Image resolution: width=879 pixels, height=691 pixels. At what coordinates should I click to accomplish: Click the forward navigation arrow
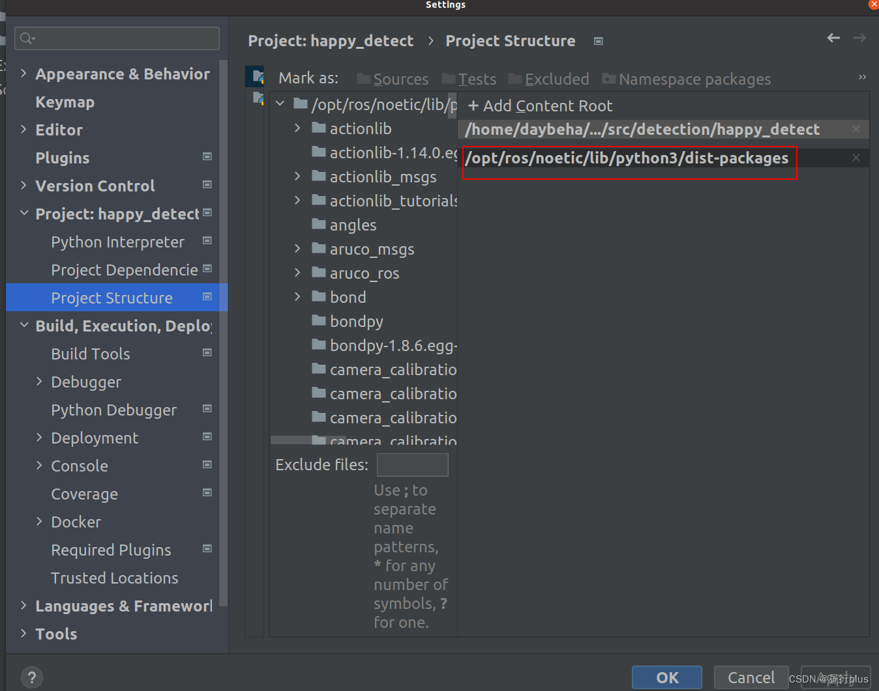tap(861, 38)
